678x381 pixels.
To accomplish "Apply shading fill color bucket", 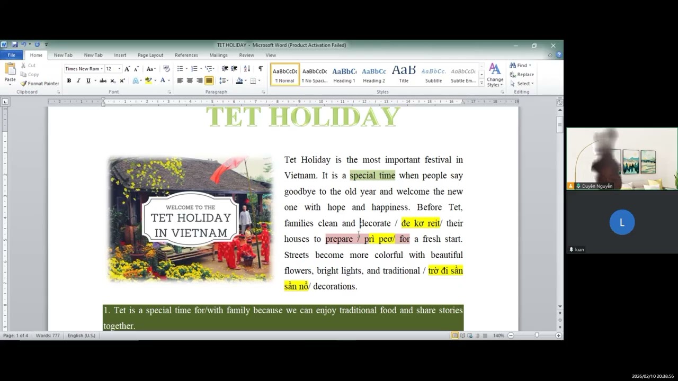I will click(x=239, y=80).
